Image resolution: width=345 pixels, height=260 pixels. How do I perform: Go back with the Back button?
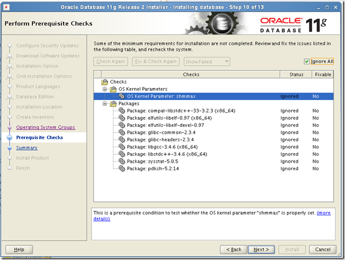click(234, 249)
